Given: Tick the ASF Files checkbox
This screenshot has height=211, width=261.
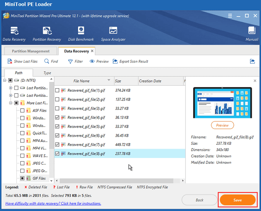Looking at the screenshot, I should (x=22, y=110).
